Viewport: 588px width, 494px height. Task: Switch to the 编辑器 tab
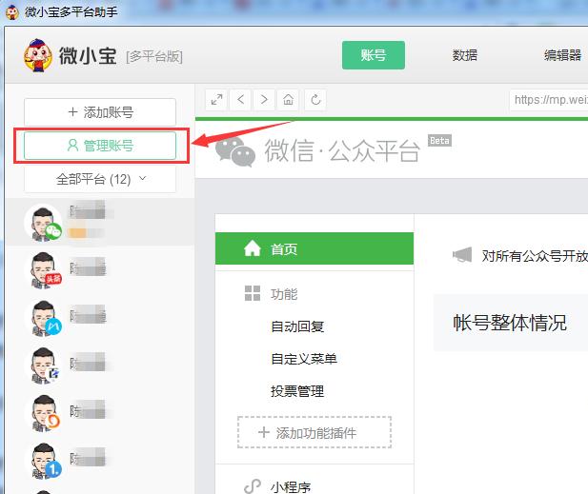[562, 55]
